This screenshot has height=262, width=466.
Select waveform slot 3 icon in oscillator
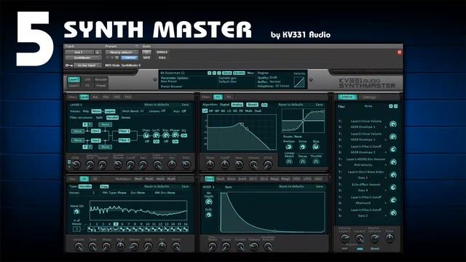pyautogui.click(x=103, y=229)
